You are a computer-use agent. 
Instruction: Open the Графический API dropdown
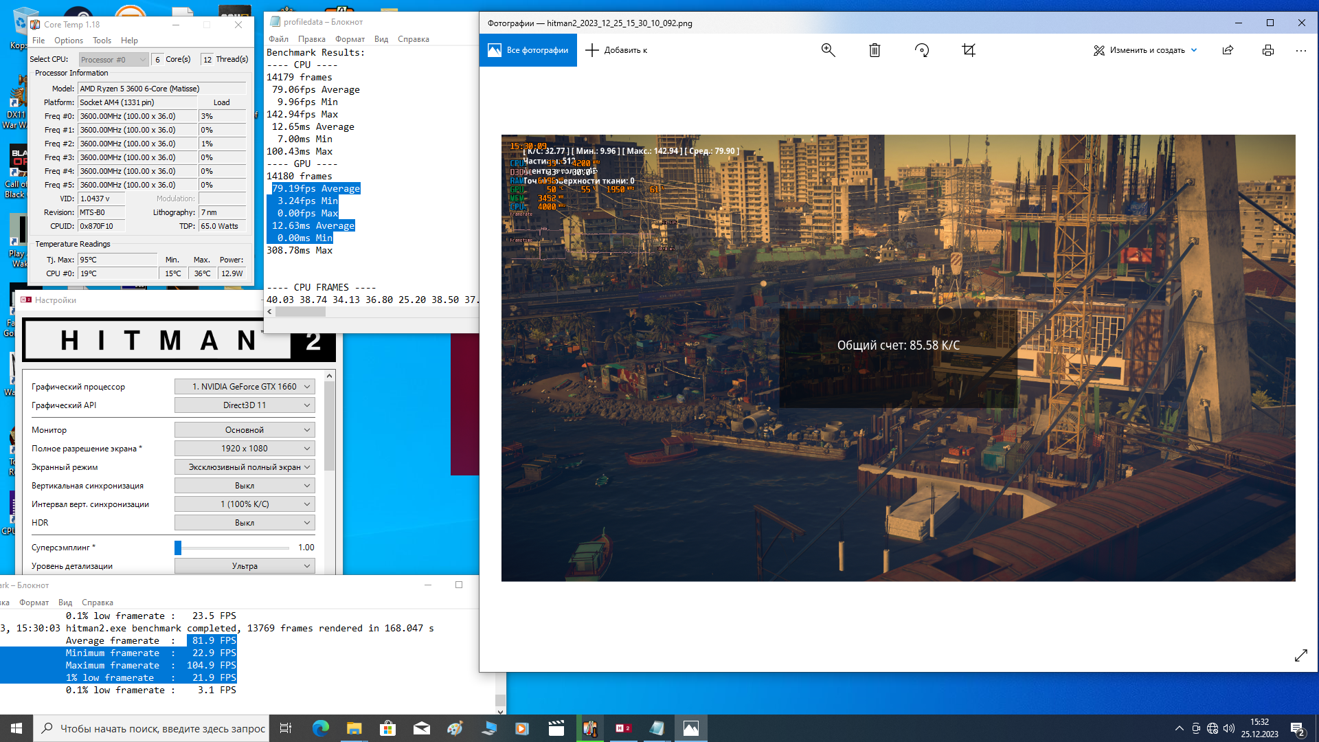(245, 405)
